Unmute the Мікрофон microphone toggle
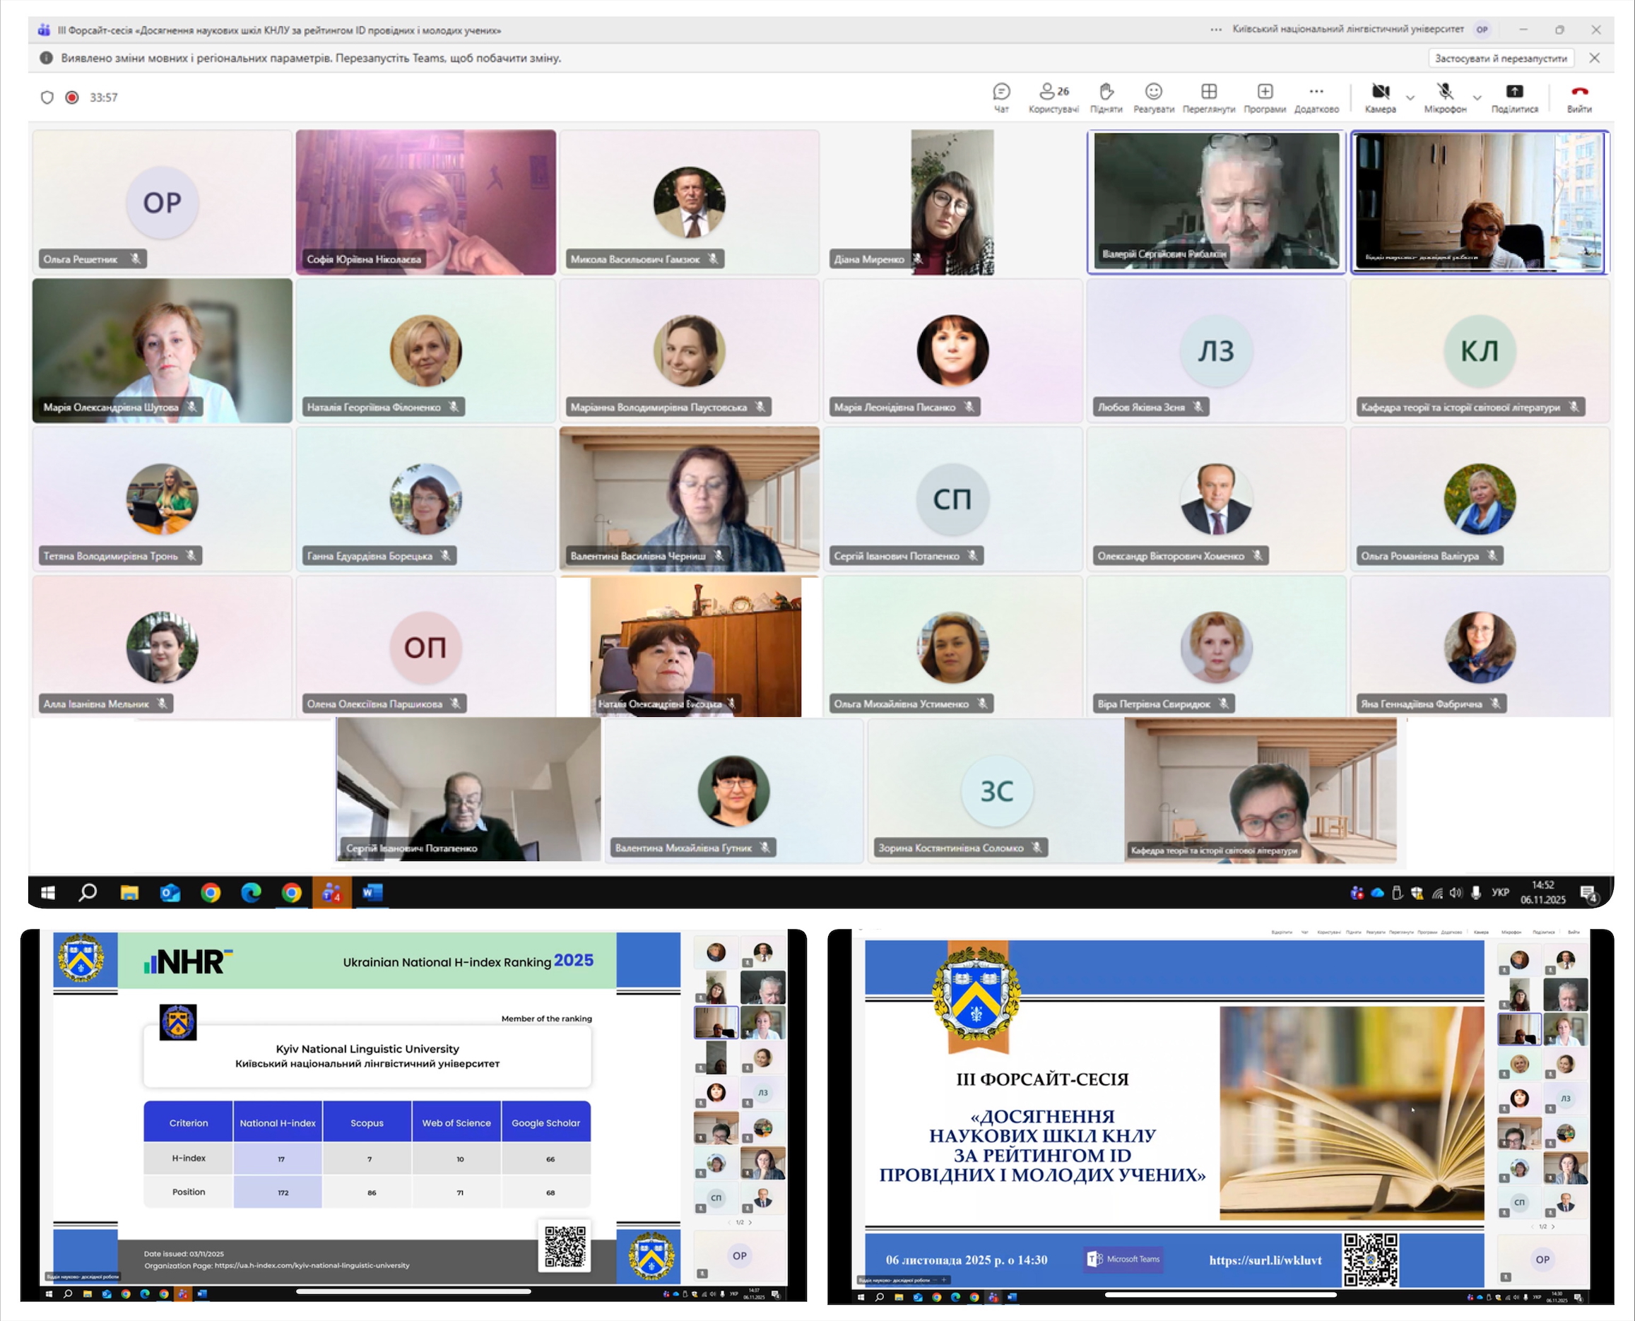Viewport: 1635px width, 1321px height. pyautogui.click(x=1445, y=93)
